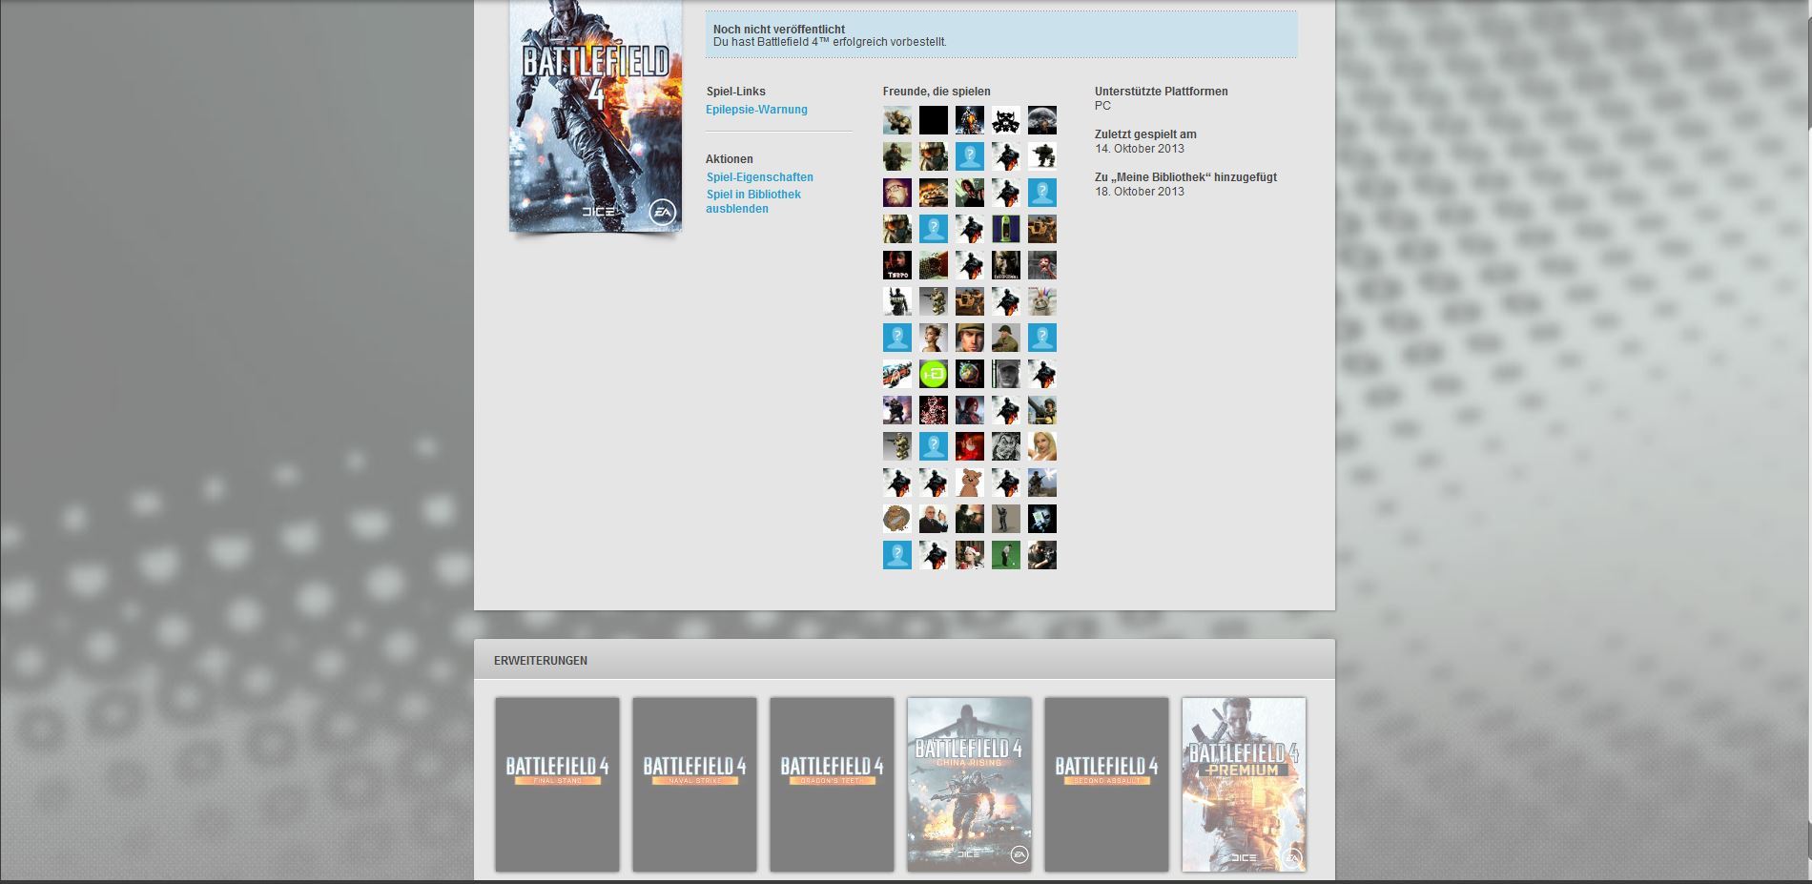The image size is (1812, 884).
Task: Click the burning tank friend avatar
Action: 934,193
